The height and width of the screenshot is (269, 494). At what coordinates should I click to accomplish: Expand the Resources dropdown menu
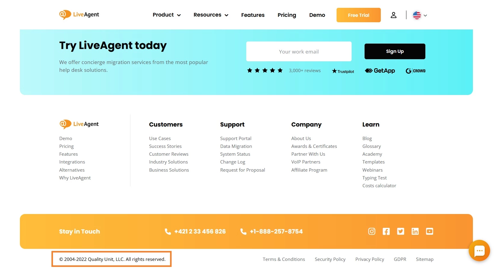coord(211,15)
